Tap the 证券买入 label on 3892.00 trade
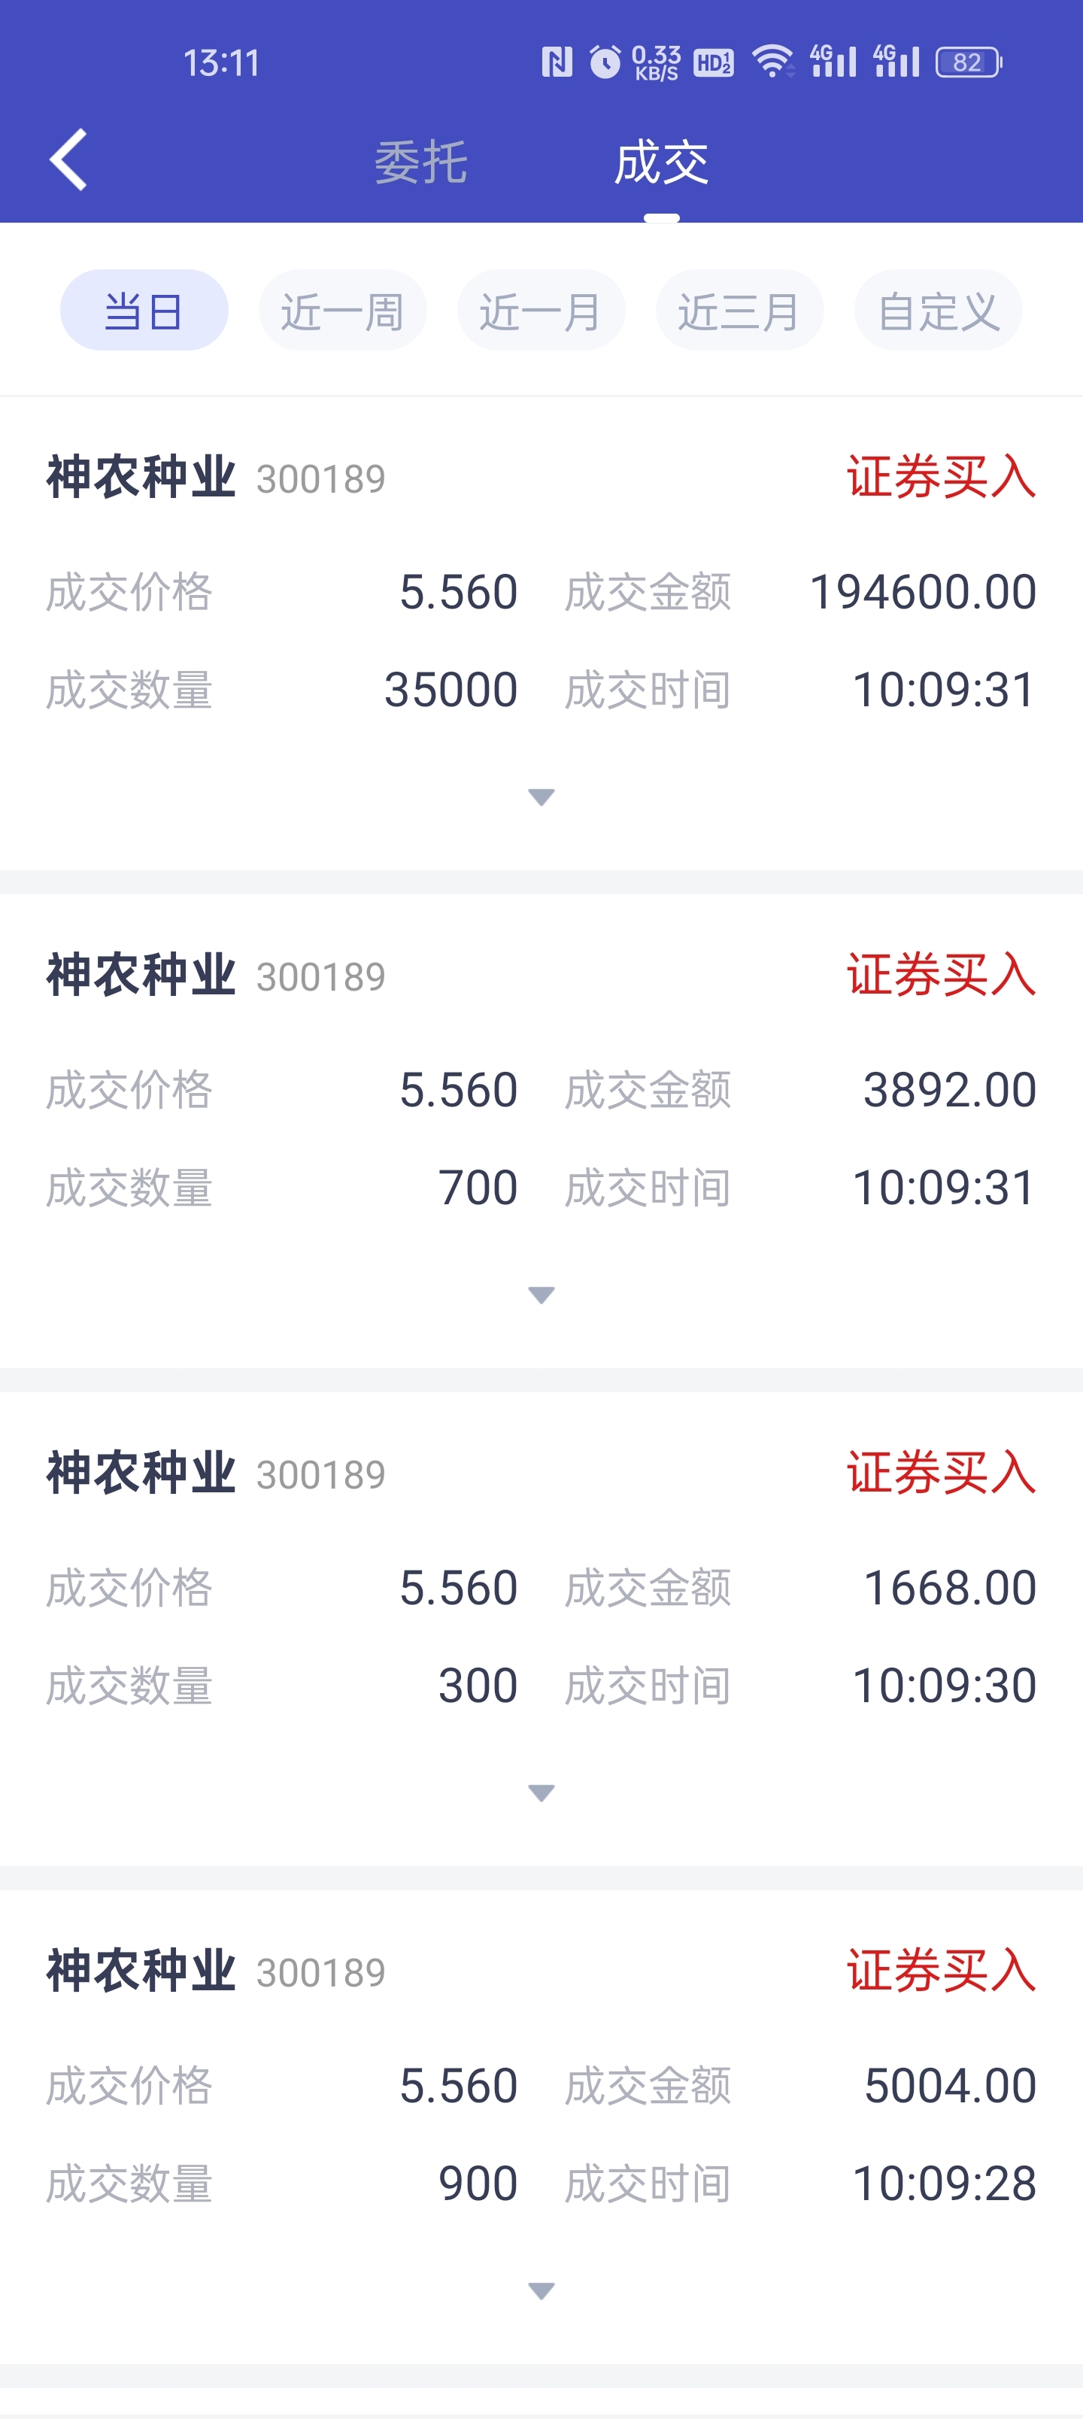The height and width of the screenshot is (2419, 1083). pyautogui.click(x=941, y=975)
